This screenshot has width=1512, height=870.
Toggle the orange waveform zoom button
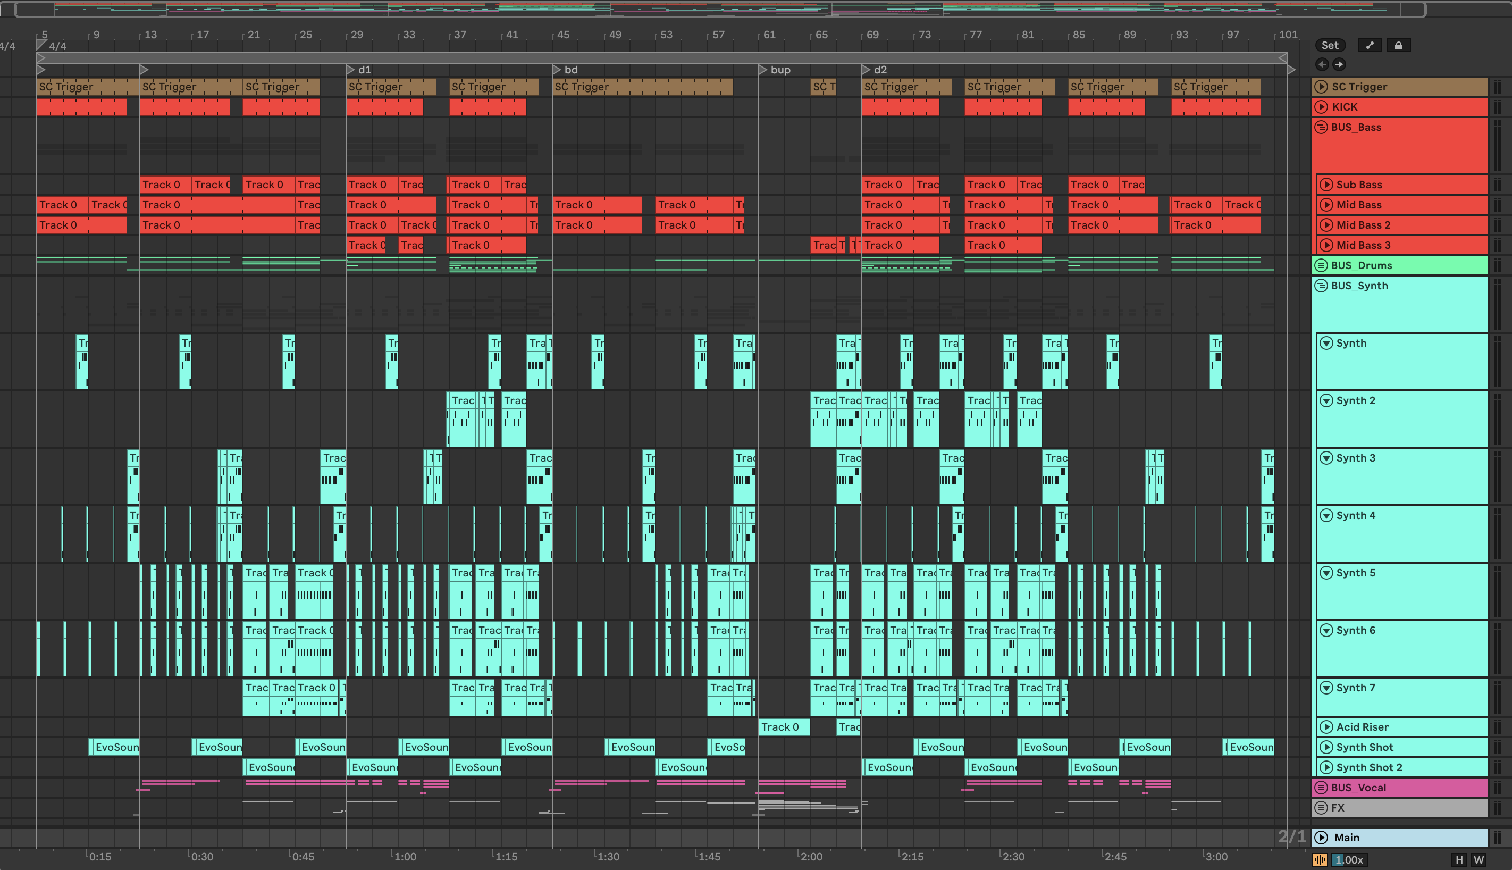[x=1320, y=860]
